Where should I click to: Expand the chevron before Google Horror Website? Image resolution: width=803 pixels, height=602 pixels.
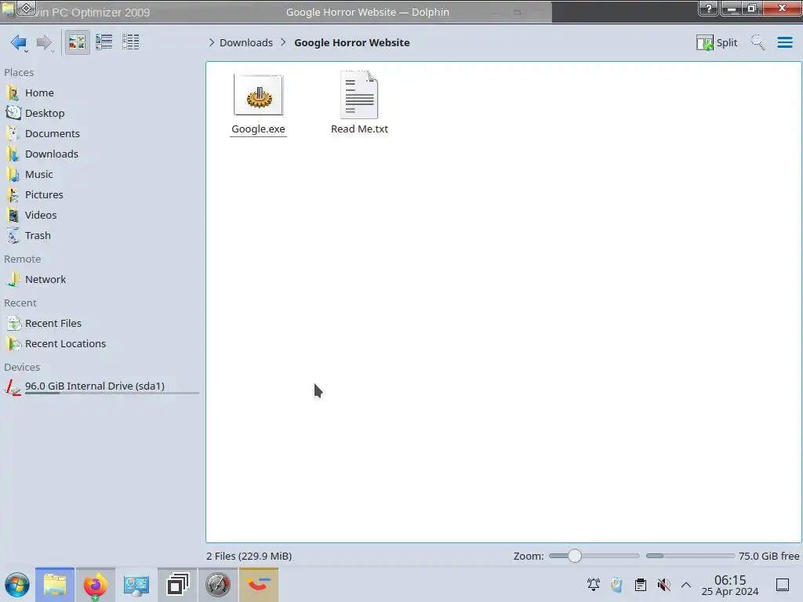(283, 42)
